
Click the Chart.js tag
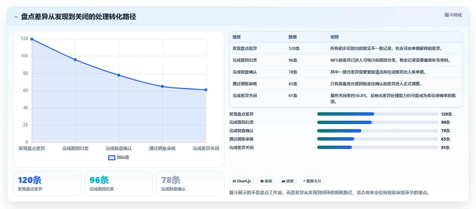[x=242, y=181]
